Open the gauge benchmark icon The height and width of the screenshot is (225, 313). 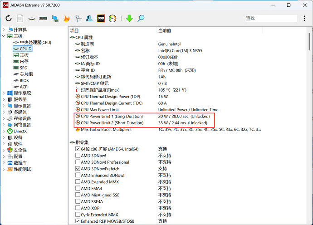[112, 19]
